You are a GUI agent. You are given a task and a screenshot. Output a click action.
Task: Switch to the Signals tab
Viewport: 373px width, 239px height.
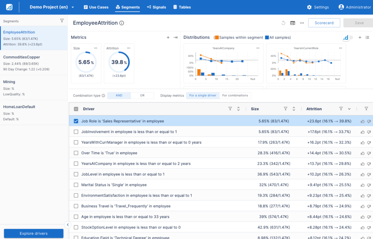pos(156,7)
